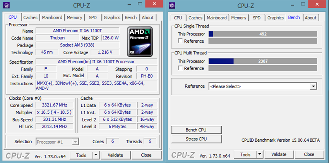The width and height of the screenshot is (329, 163).
Task: Open Memory tab in left window
Action: point(74,17)
